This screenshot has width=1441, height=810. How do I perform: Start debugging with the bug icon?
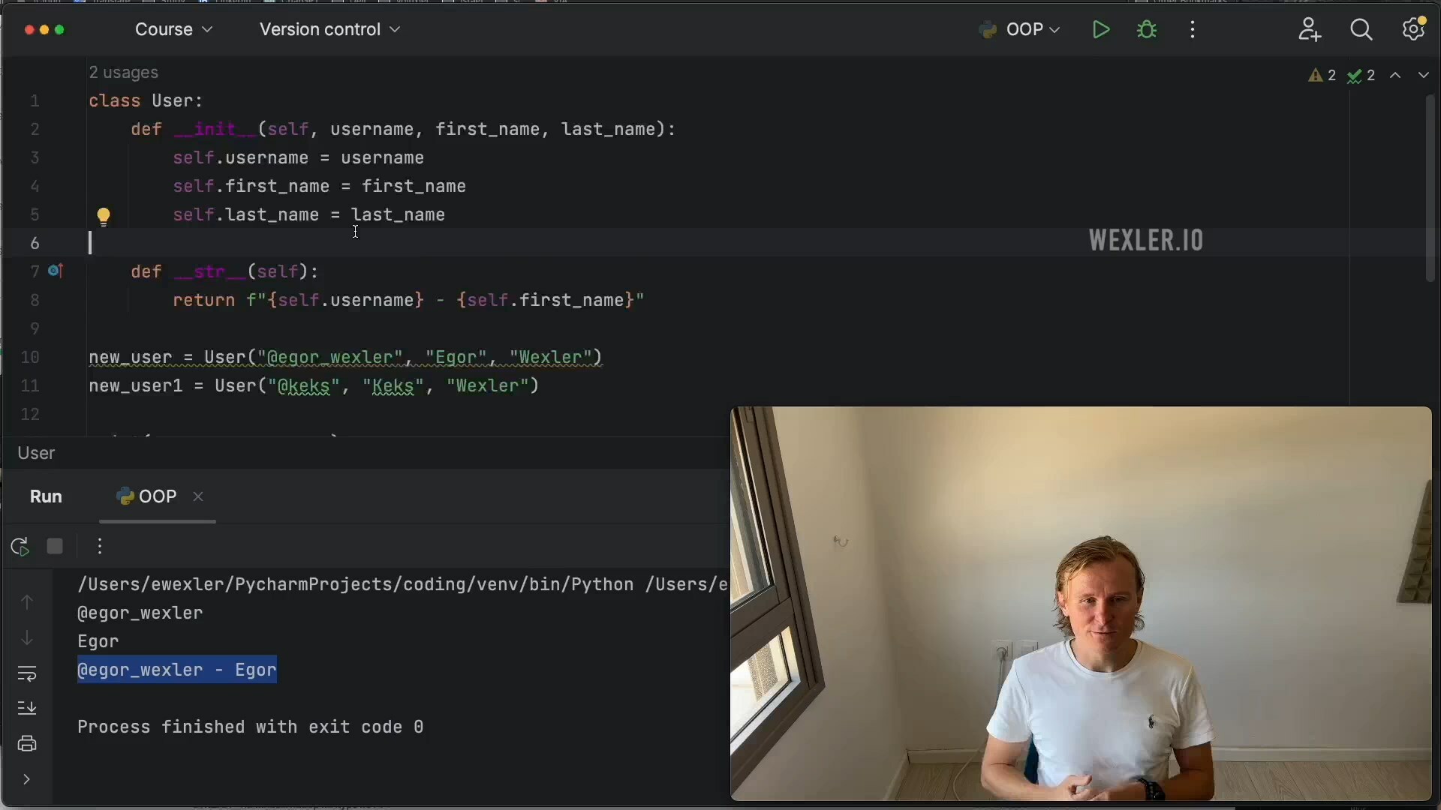coord(1147,30)
